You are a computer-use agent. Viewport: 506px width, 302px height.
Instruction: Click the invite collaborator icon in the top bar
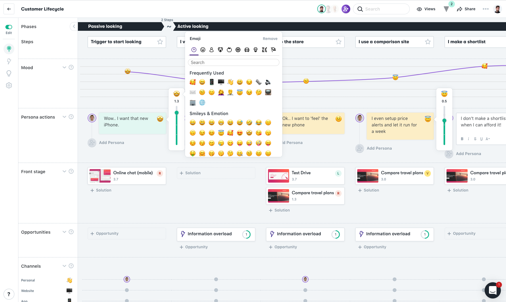coord(346,9)
